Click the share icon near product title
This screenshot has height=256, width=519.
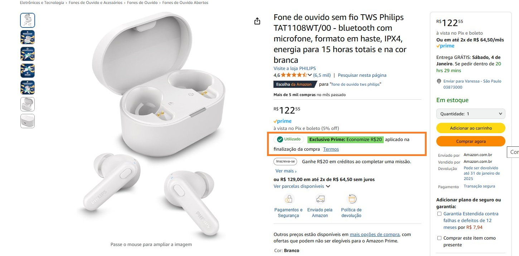(x=257, y=21)
